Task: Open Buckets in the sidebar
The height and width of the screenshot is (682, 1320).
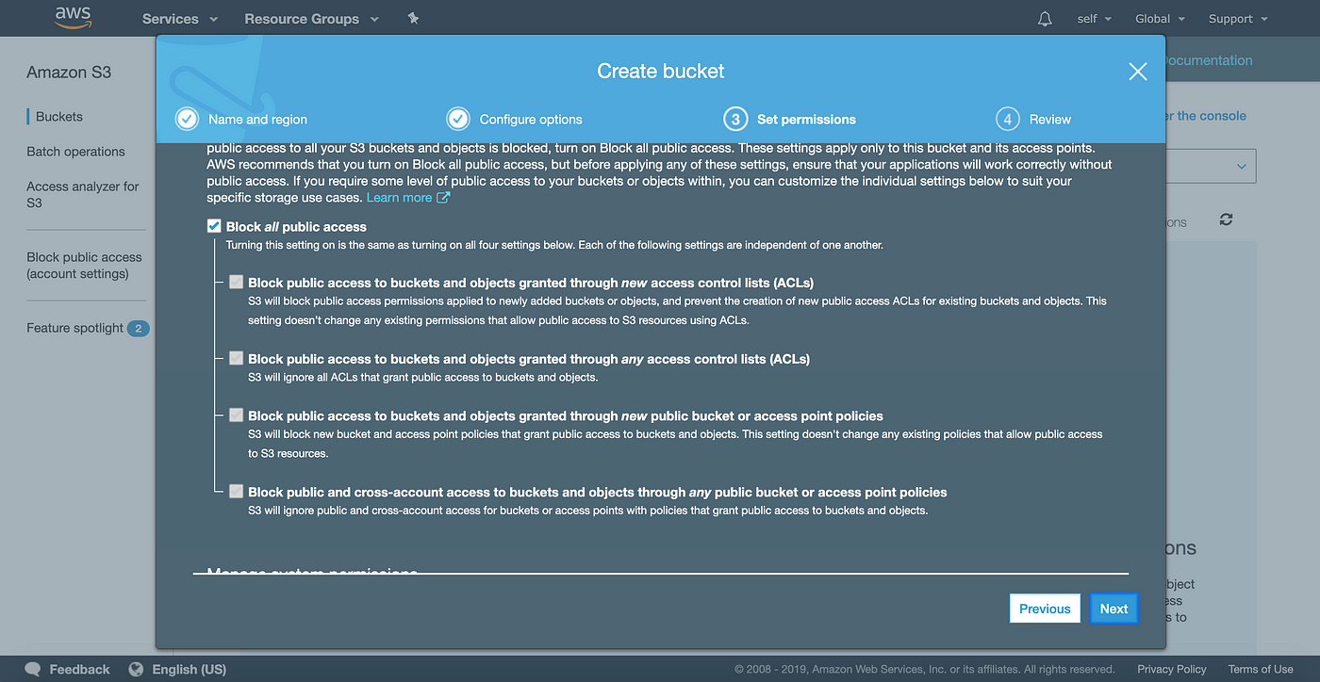Action: 59,117
